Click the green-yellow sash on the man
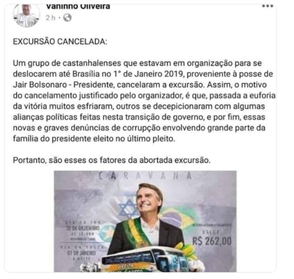The height and width of the screenshot is (279, 294). [137, 233]
